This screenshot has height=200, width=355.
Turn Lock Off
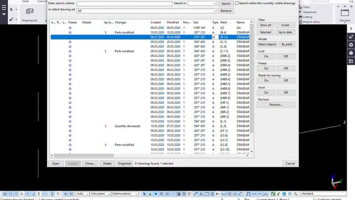pyautogui.click(x=286, y=56)
